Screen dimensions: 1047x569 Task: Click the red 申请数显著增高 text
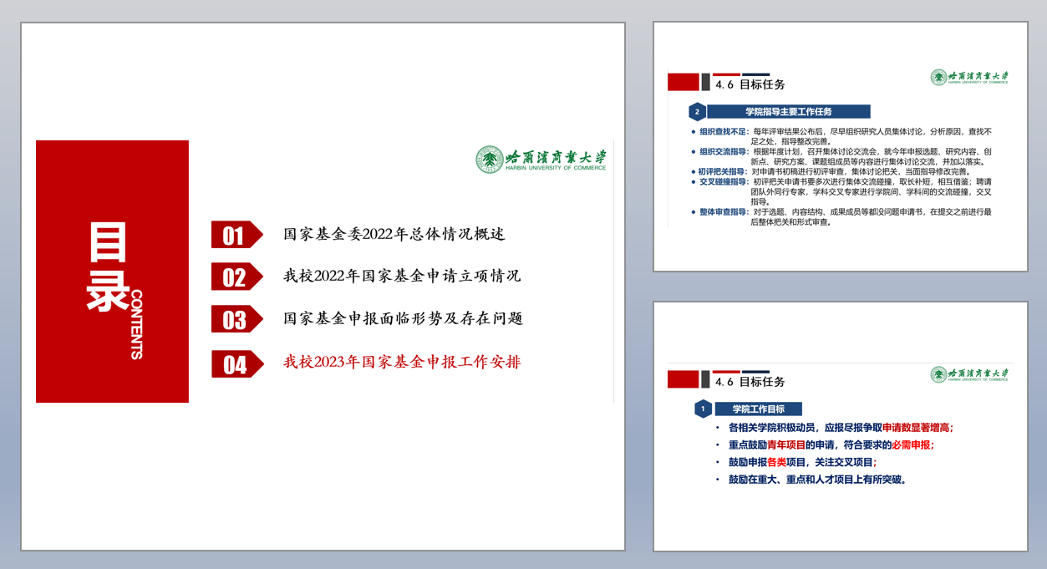click(916, 428)
